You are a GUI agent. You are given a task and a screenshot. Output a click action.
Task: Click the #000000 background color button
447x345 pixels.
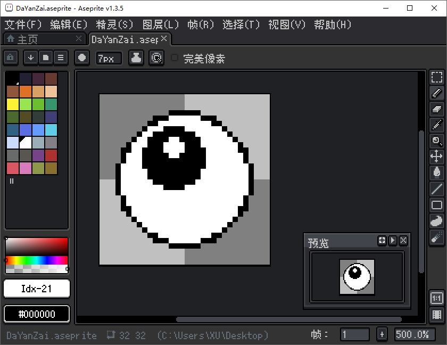pos(37,314)
